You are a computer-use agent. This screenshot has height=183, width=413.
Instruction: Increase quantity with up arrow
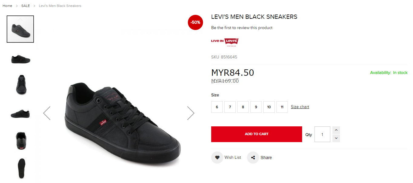click(x=336, y=130)
